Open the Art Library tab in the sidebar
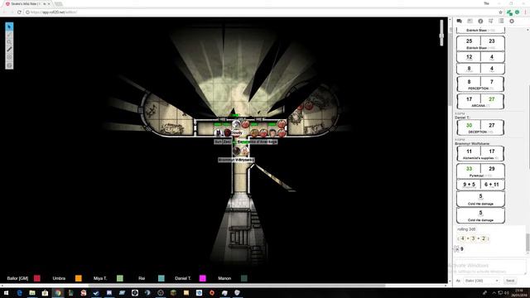Viewport: 530px width, 298px height. [x=470, y=21]
